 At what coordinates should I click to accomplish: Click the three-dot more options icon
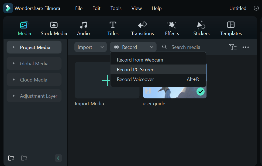pyautogui.click(x=246, y=47)
